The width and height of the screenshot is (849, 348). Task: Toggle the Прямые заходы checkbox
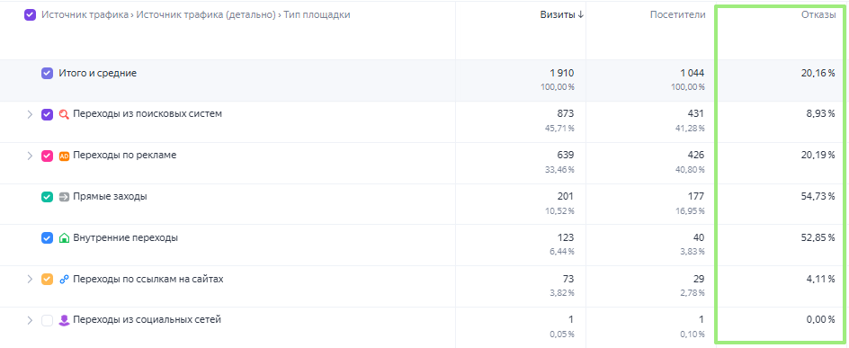(x=47, y=197)
